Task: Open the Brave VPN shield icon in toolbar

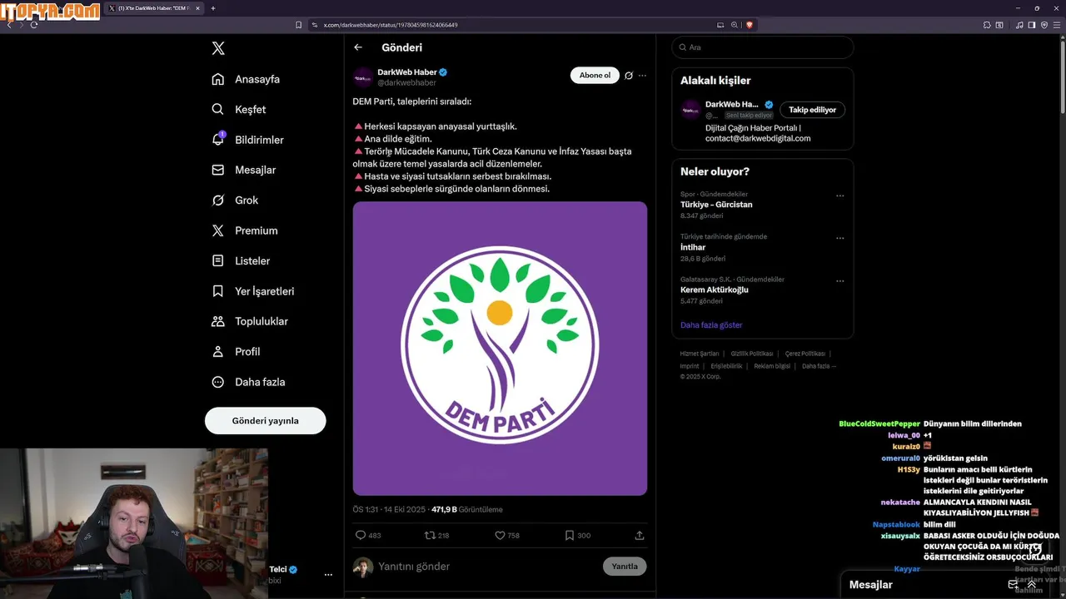Action: 1044,25
